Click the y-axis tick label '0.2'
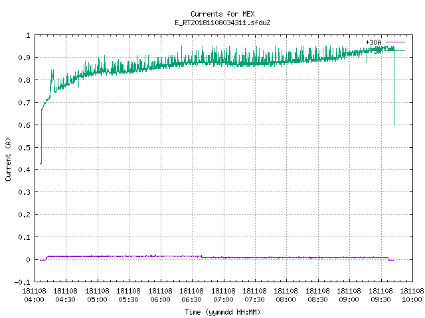 25,215
